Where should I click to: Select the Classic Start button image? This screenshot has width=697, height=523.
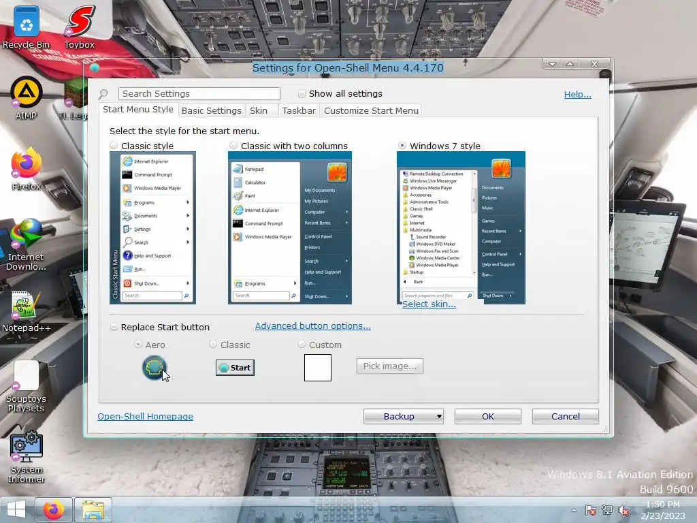(x=235, y=368)
